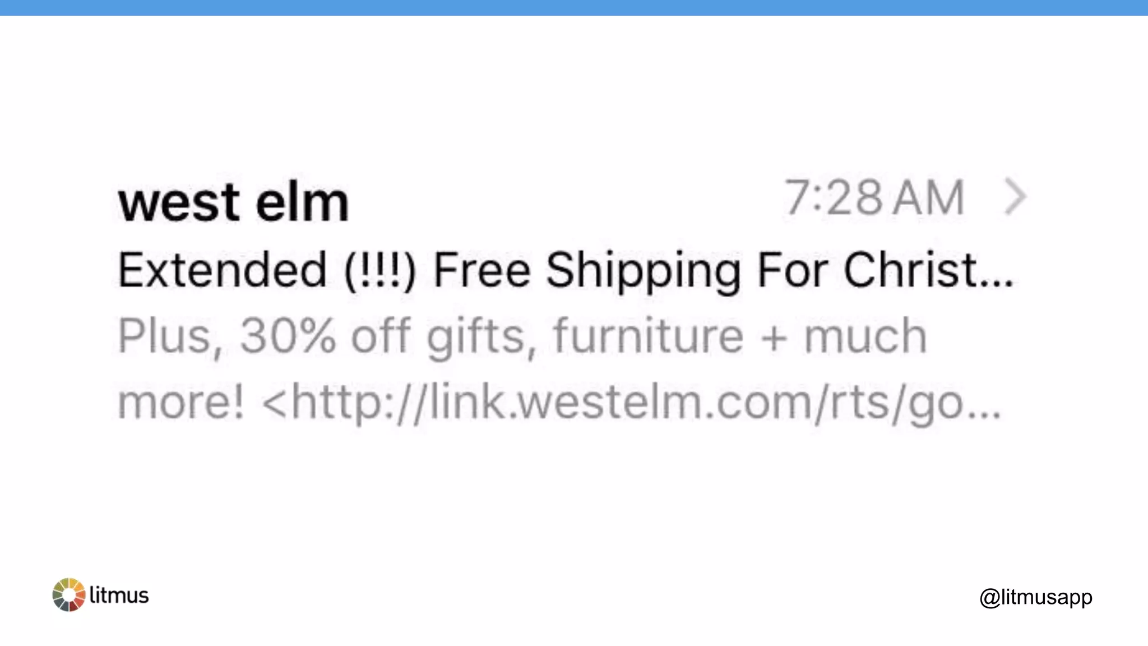Click the word more! in the preview
The image size is (1148, 646).
coord(180,402)
